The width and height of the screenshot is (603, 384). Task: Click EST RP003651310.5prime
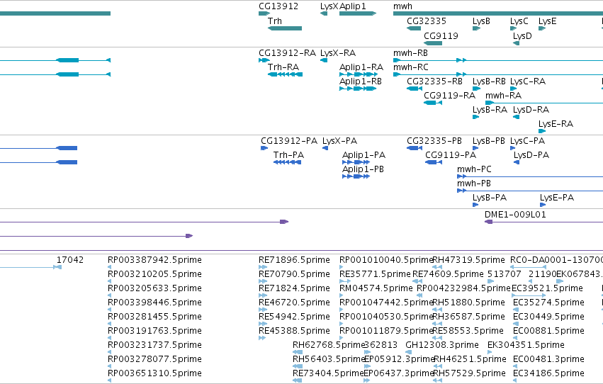point(154,373)
